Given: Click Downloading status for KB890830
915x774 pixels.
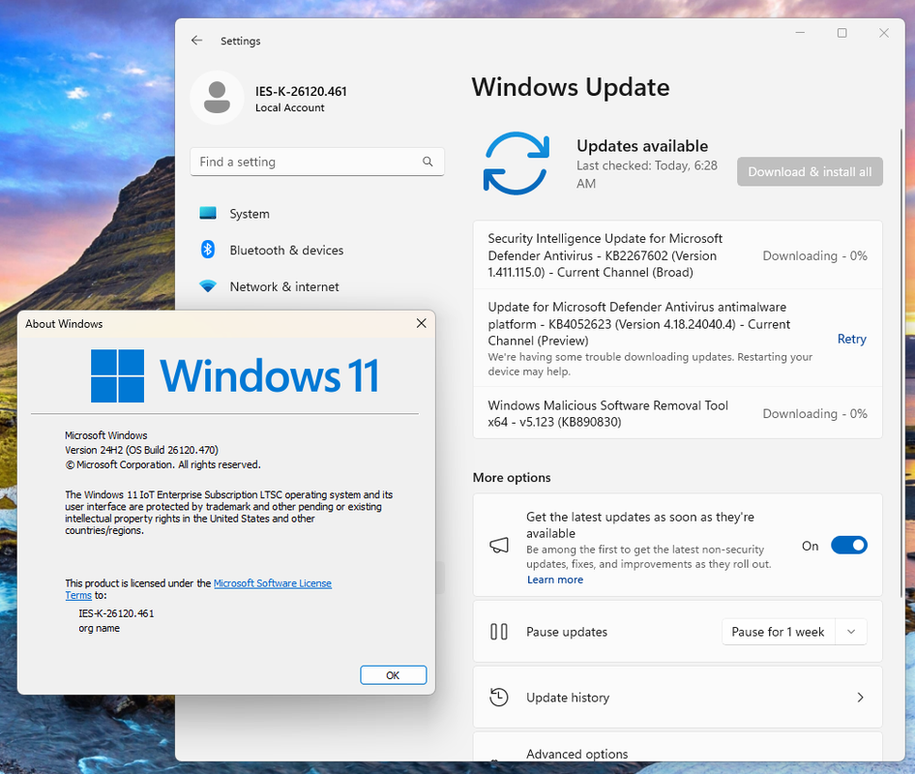Looking at the screenshot, I should pyautogui.click(x=814, y=413).
